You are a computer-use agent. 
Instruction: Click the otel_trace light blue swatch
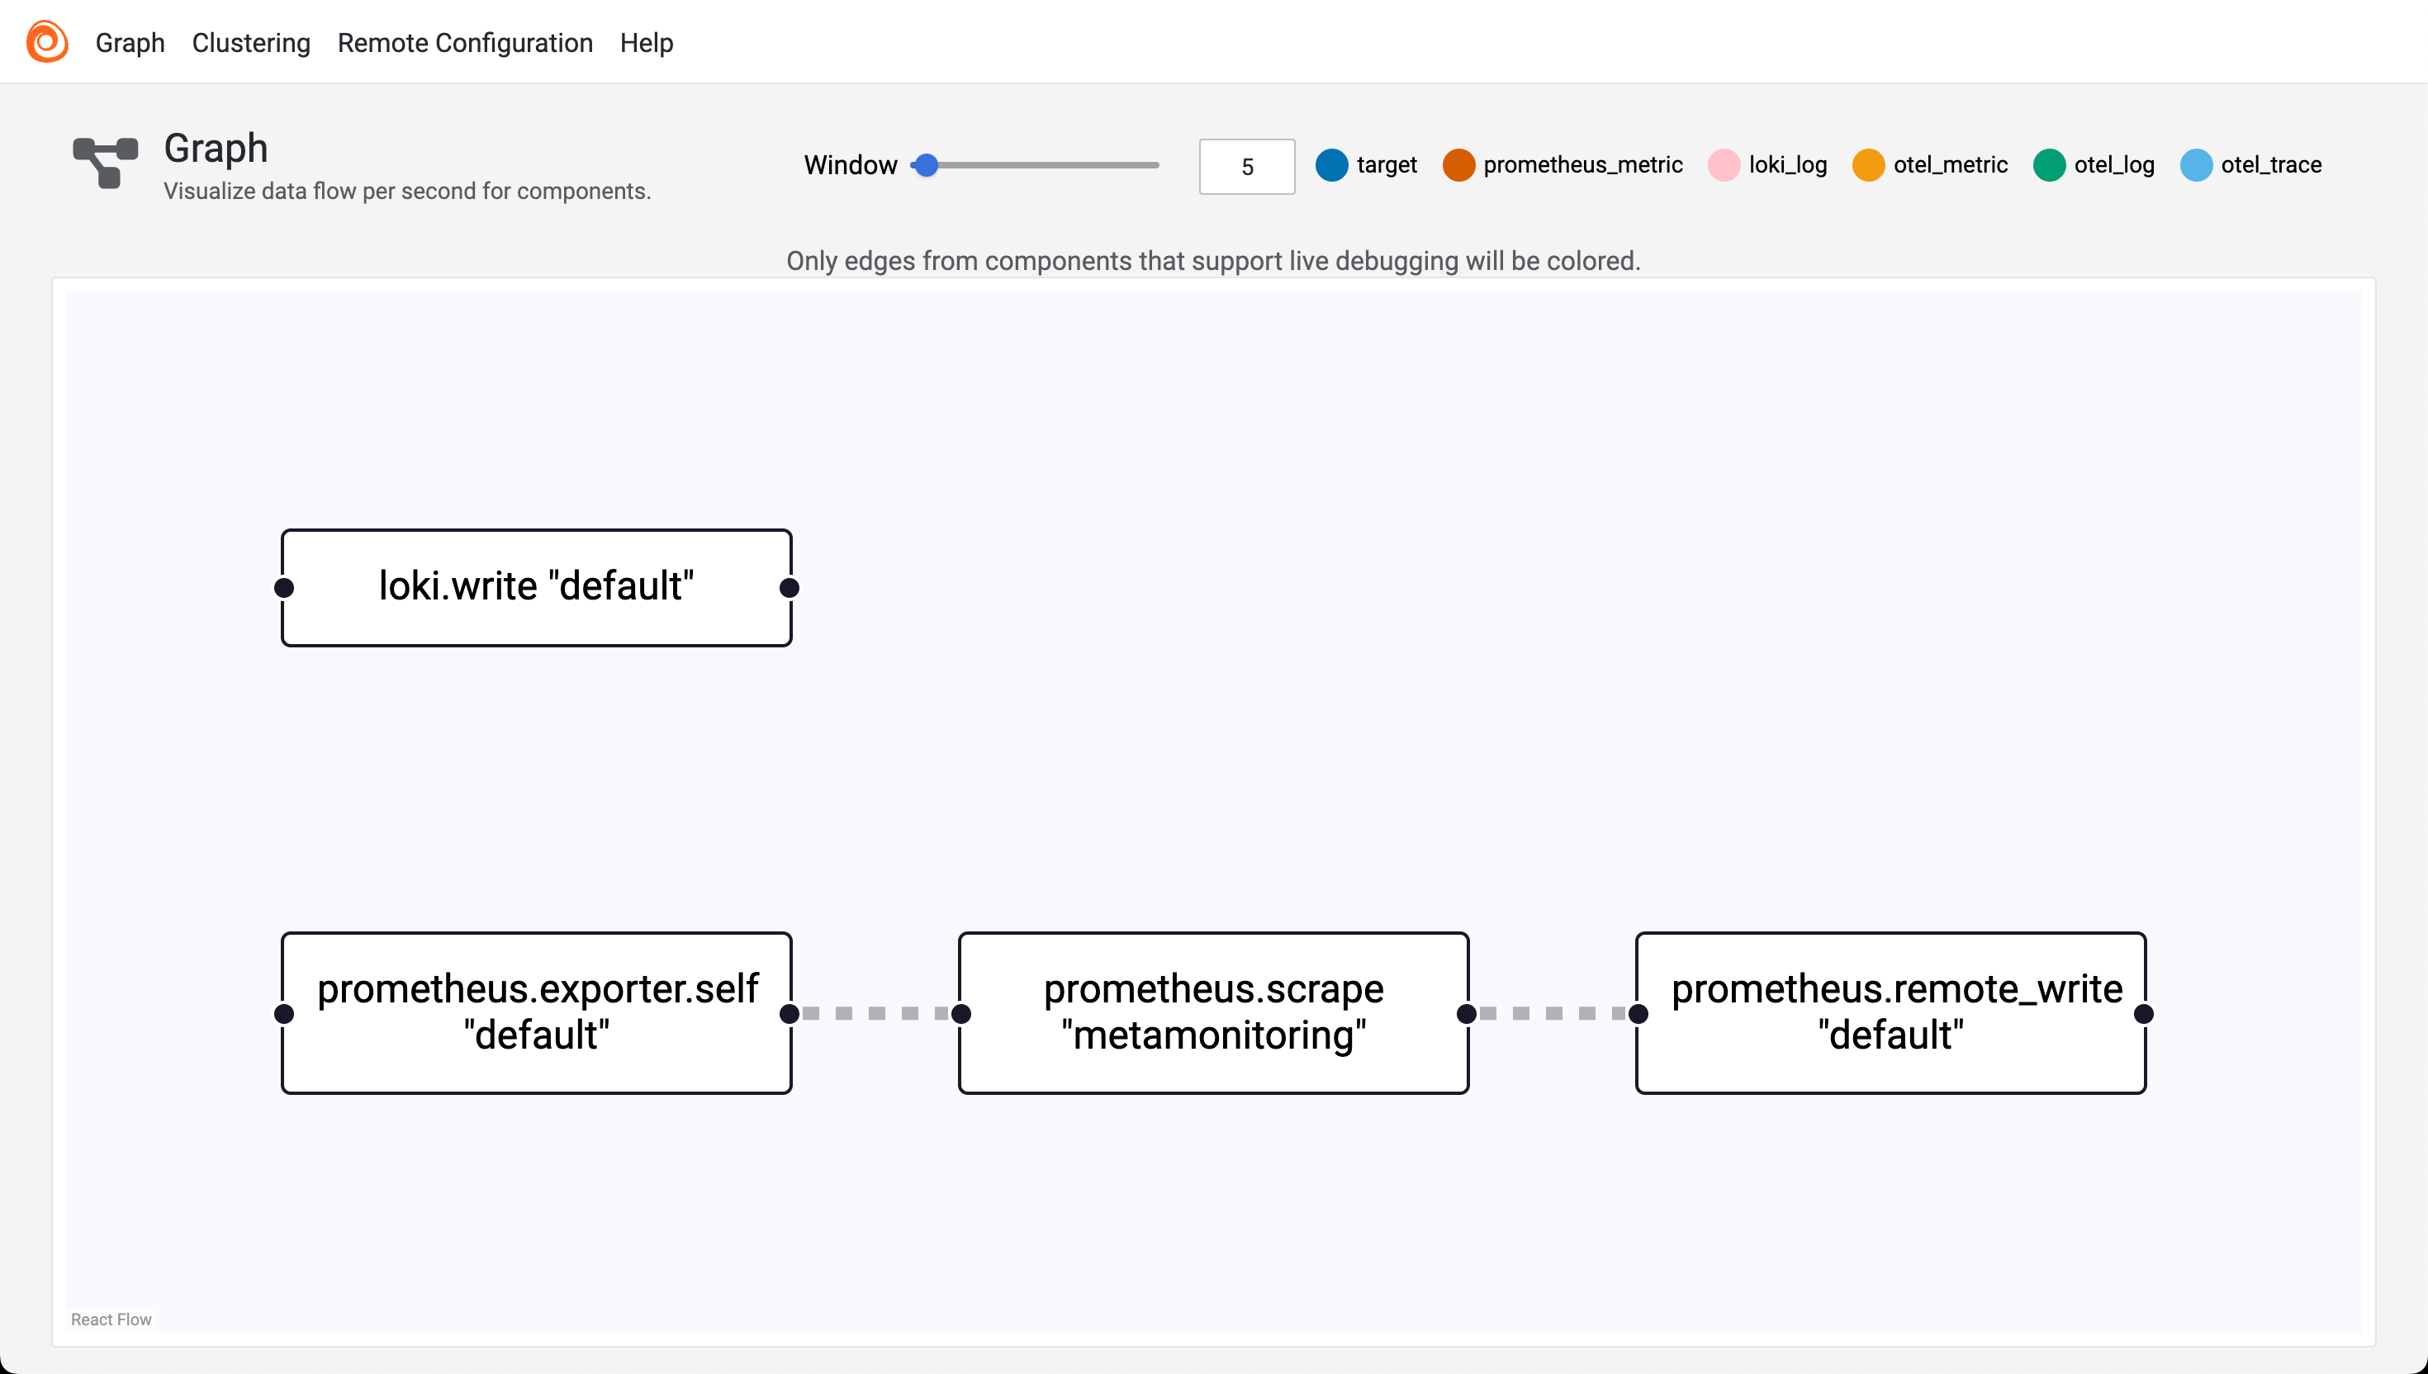point(2196,165)
